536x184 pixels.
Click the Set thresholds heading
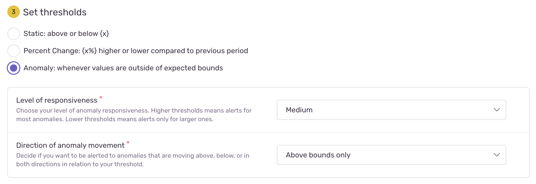[55, 12]
